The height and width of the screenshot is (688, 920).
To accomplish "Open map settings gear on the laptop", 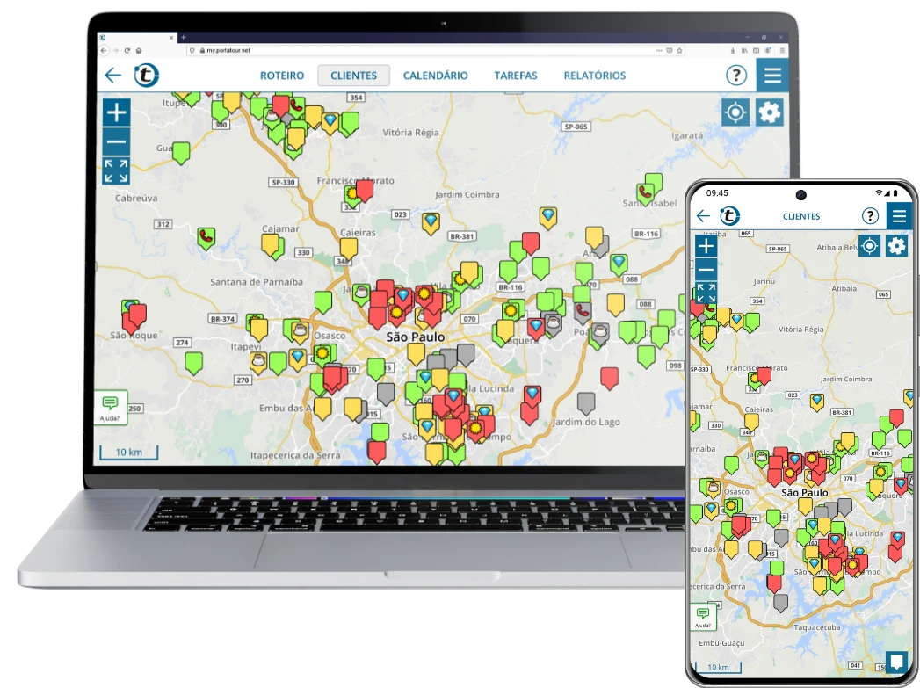I will pos(769,112).
